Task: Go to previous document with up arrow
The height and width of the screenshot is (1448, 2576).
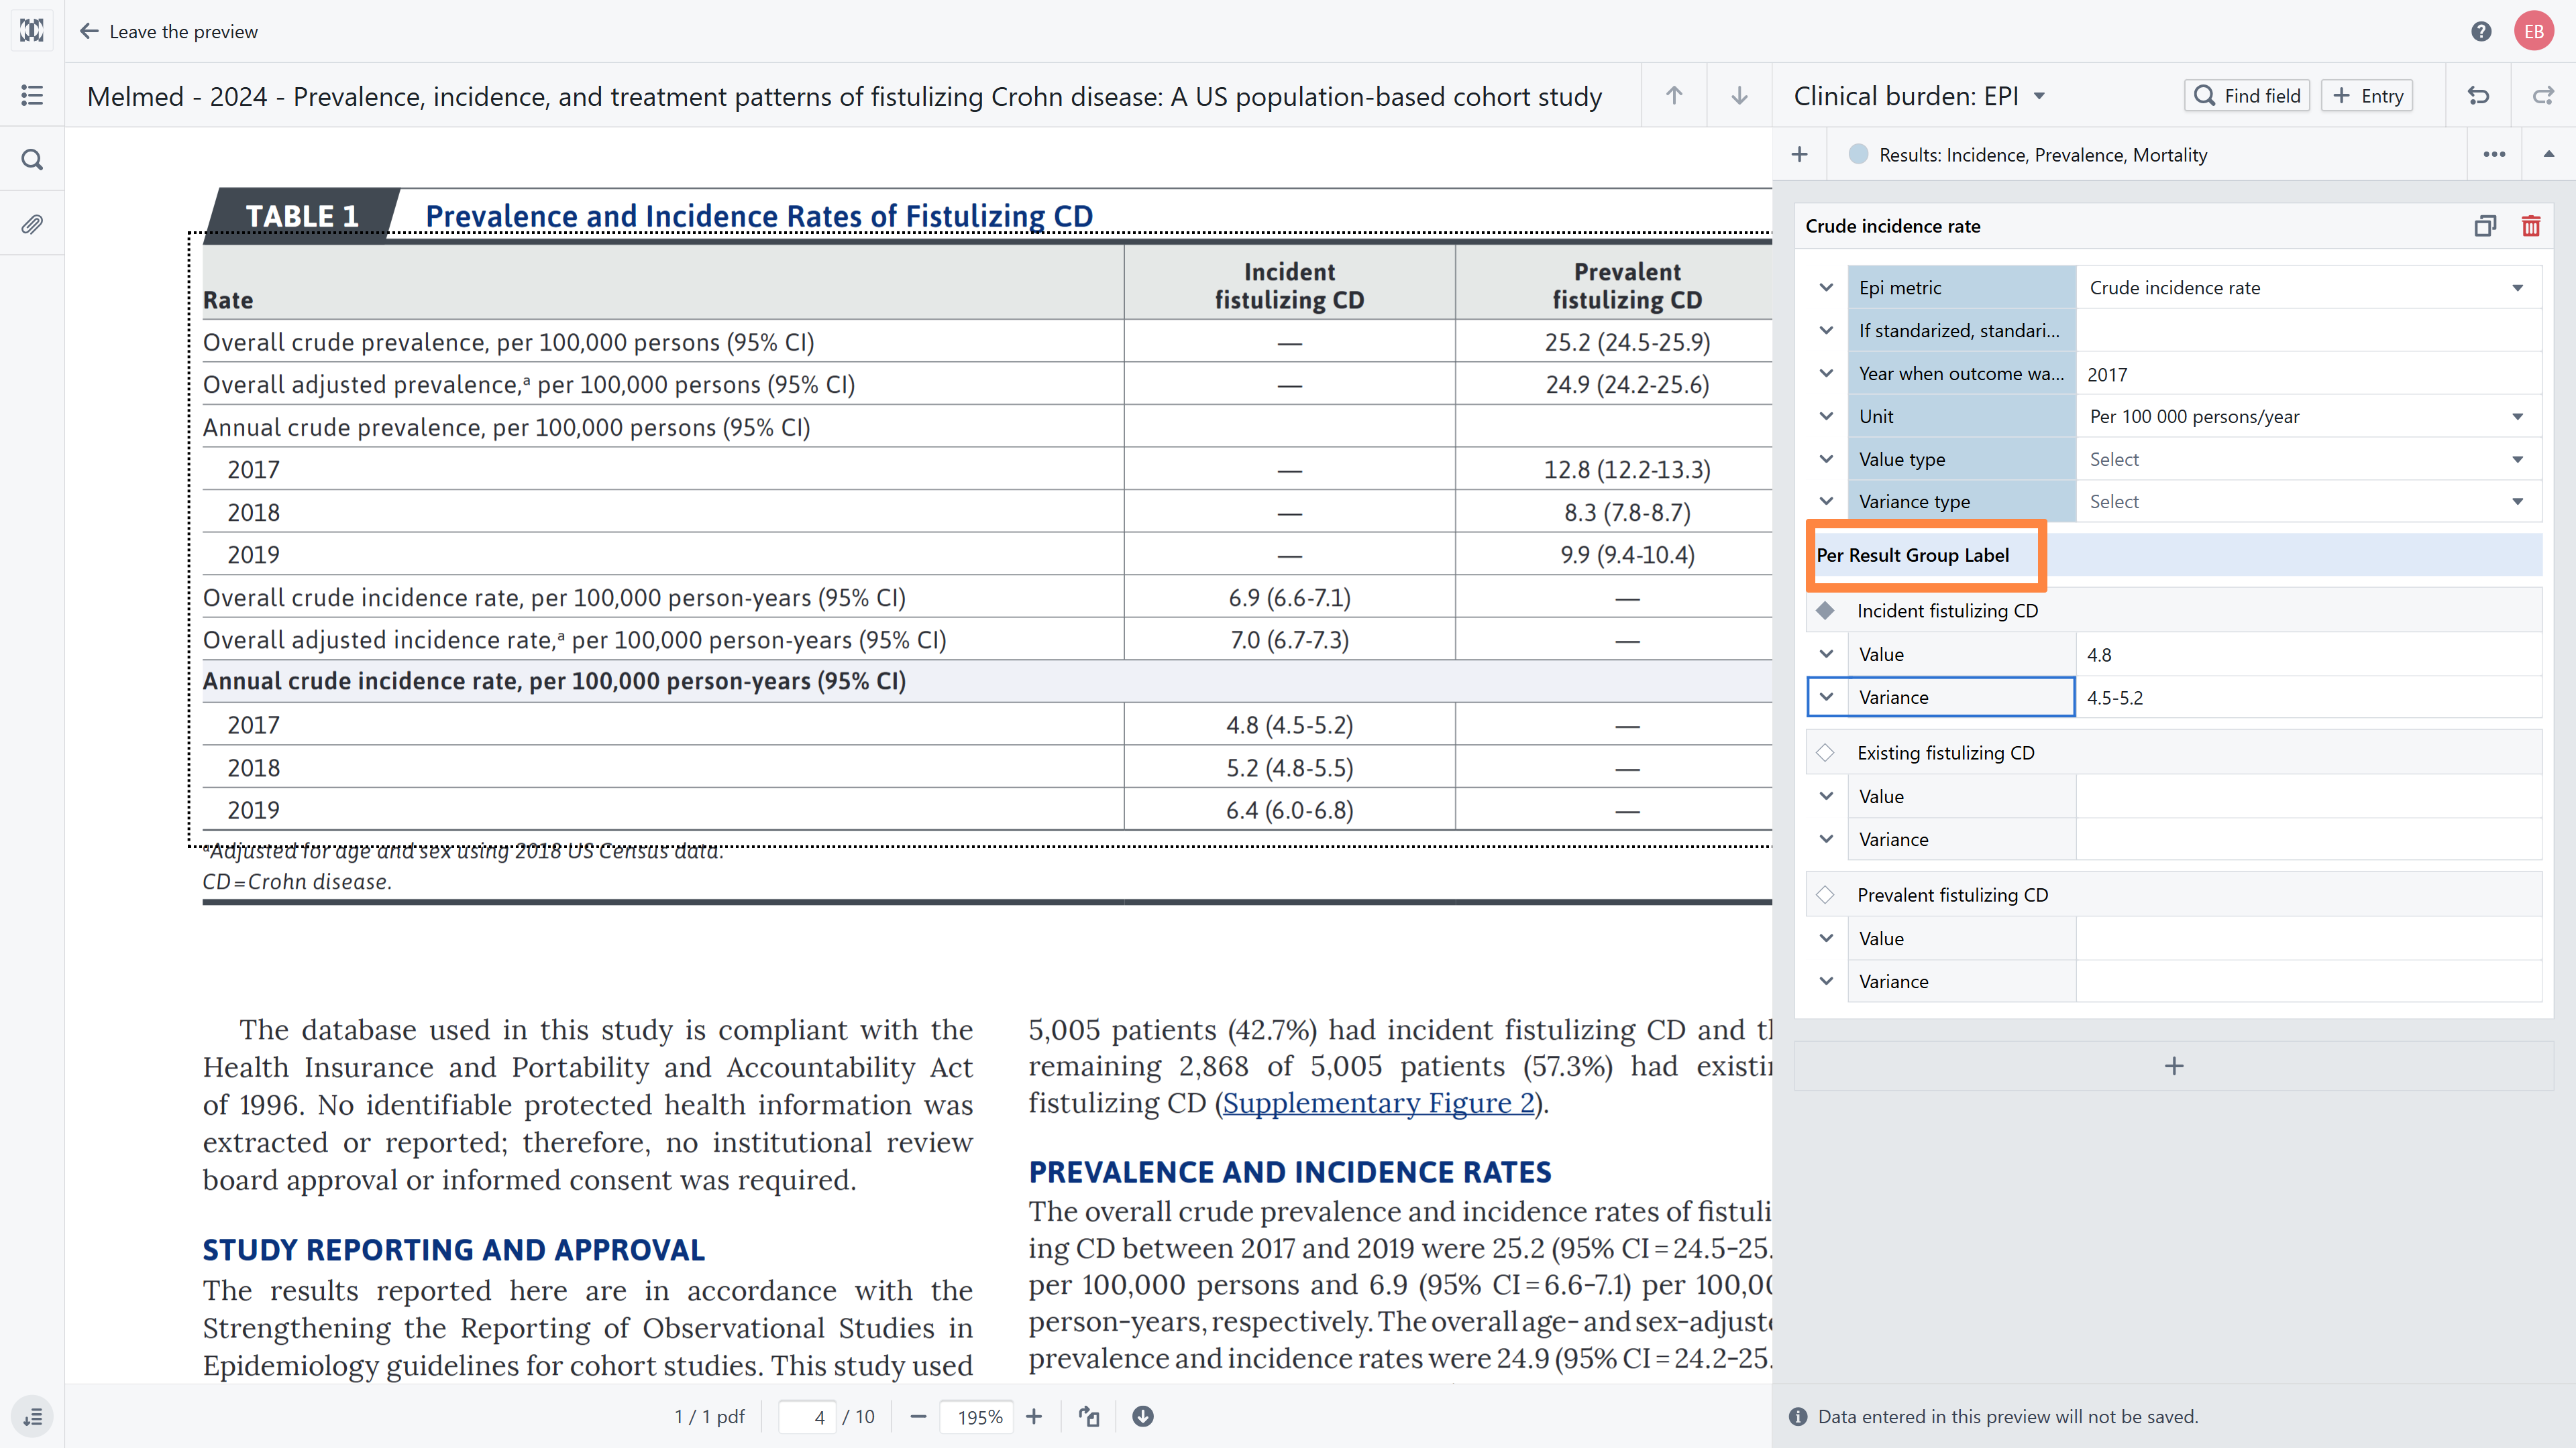Action: click(x=1674, y=95)
